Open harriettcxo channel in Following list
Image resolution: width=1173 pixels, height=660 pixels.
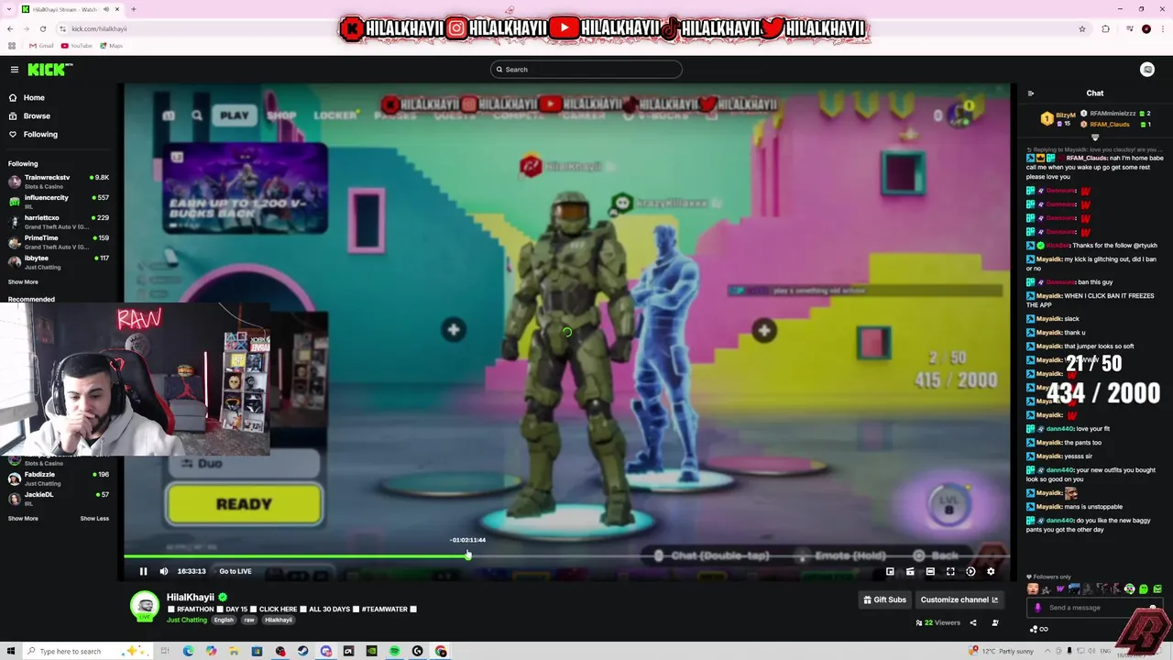pos(59,221)
